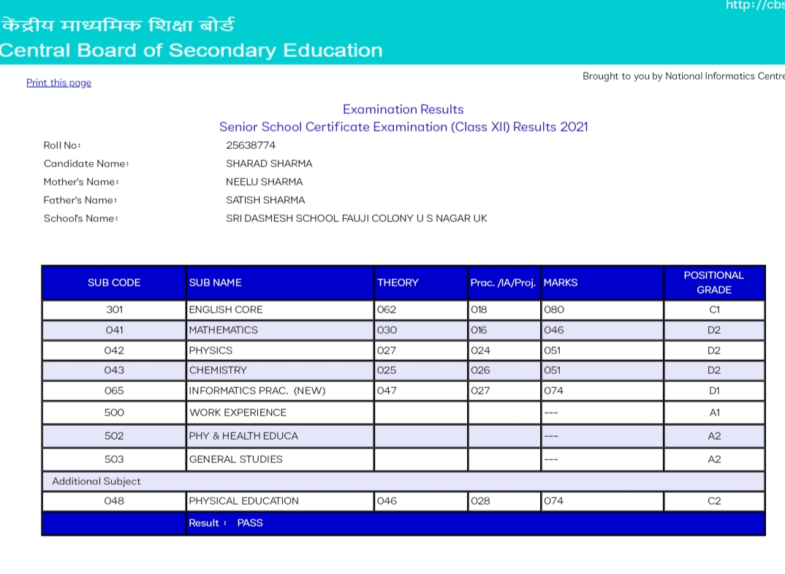Click Mathematics total marks 046
This screenshot has height=574, width=785.
coord(602,330)
